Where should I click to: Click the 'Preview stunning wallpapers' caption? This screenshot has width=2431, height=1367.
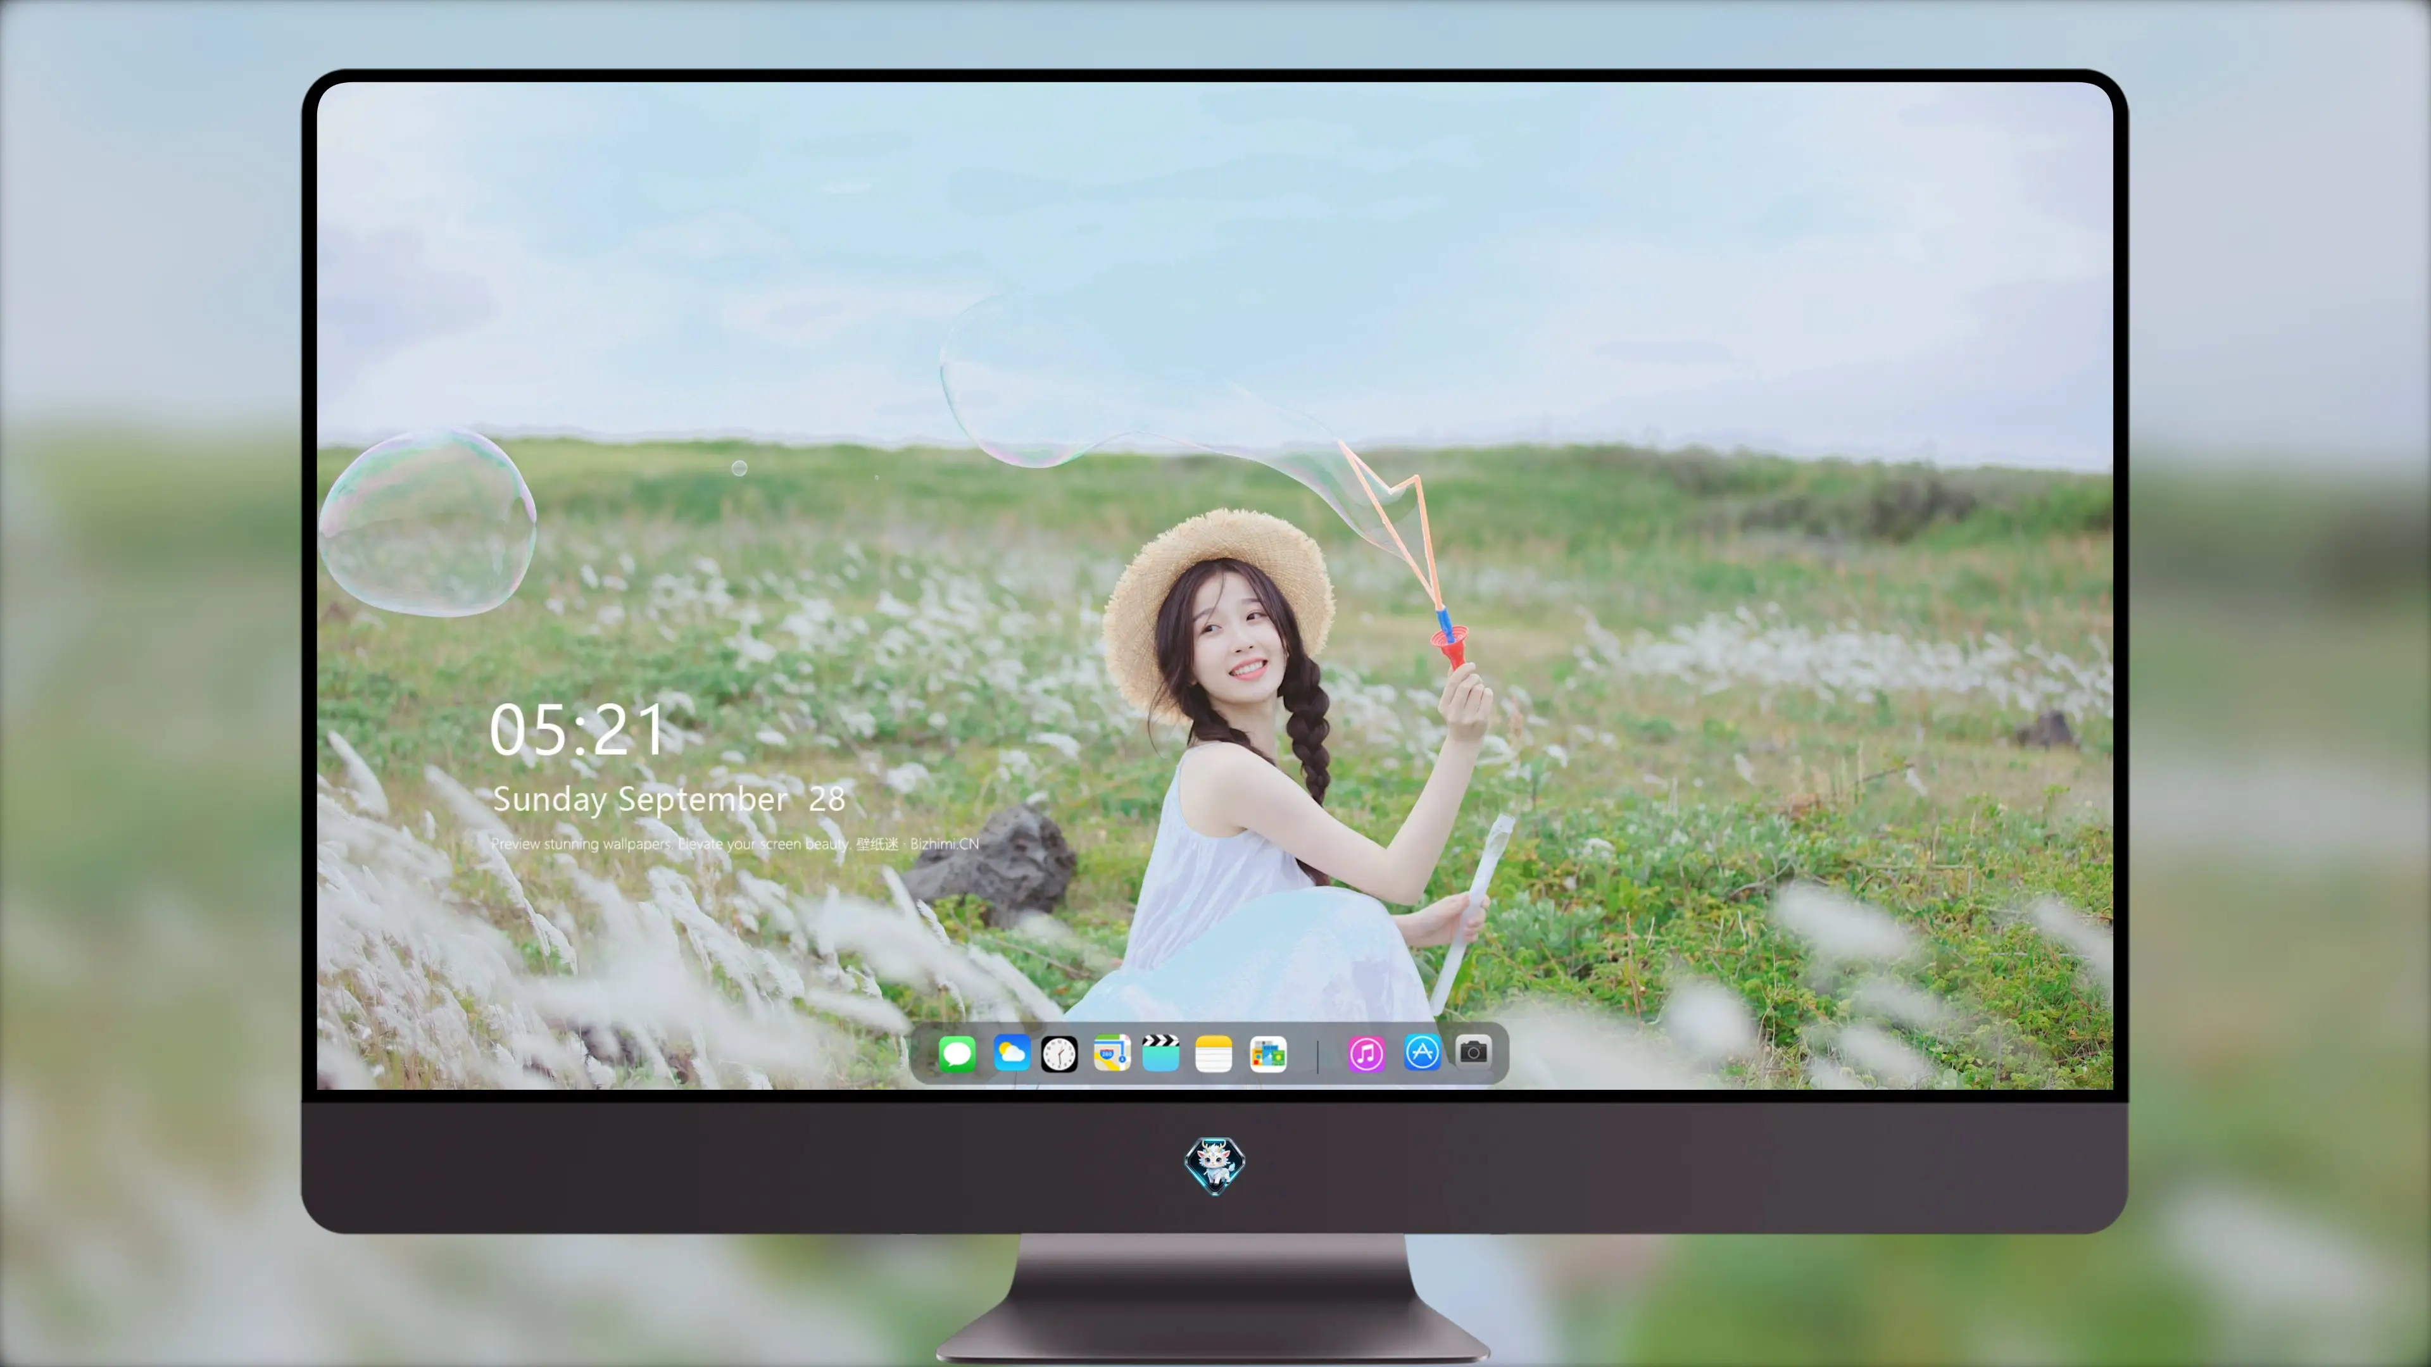pyautogui.click(x=735, y=844)
